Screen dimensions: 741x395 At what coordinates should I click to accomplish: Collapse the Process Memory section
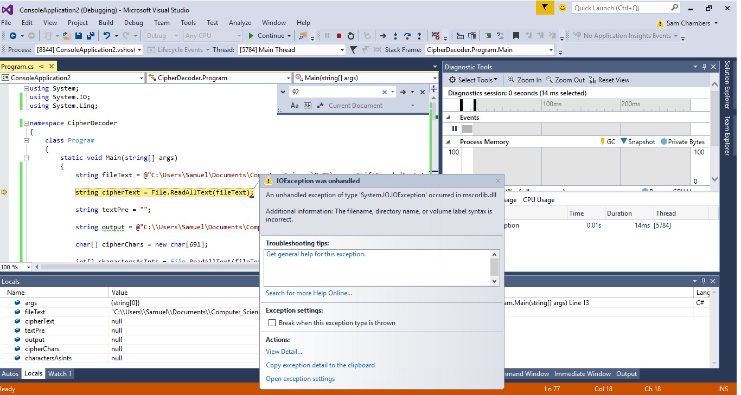448,142
